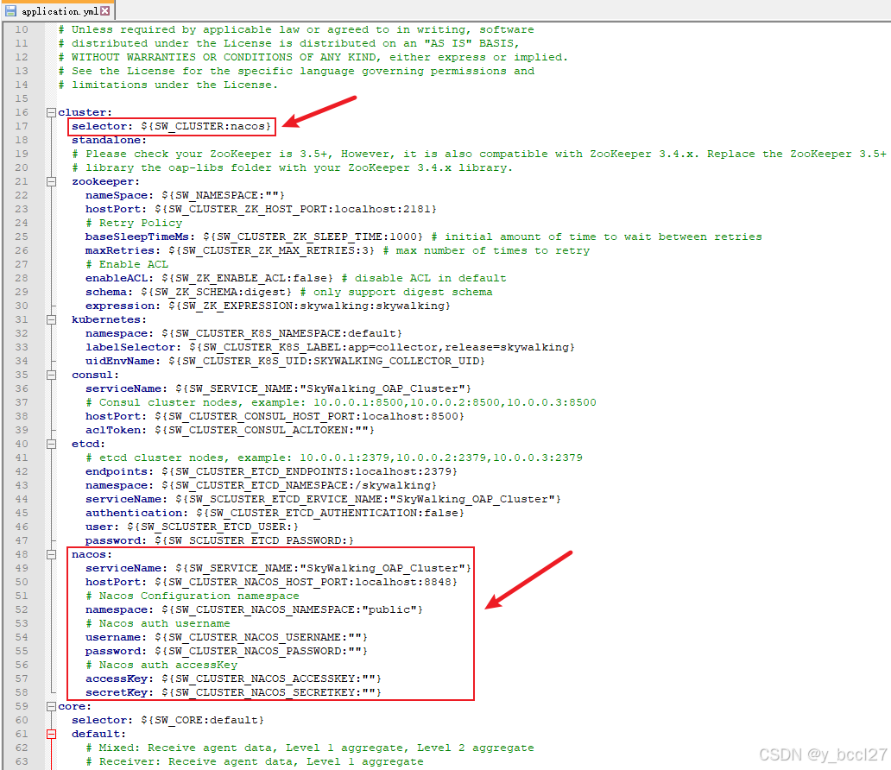Collapse the default block fold marker
Screen dimensions: 891x770
[51, 735]
